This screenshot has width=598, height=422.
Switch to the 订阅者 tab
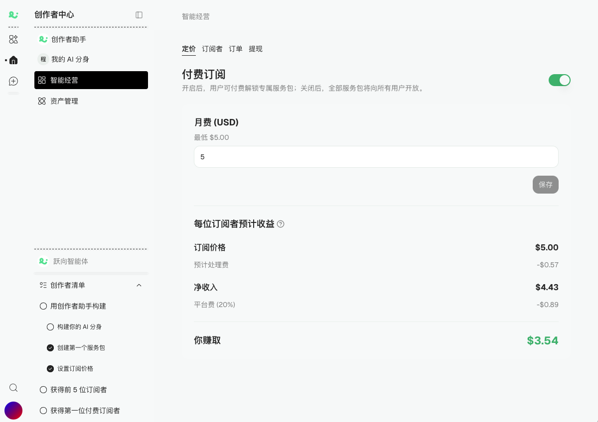point(212,49)
